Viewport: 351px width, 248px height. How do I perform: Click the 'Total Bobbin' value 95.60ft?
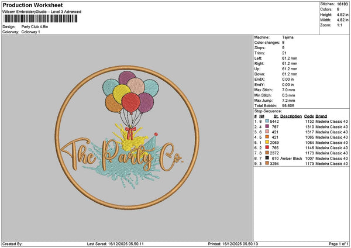[x=288, y=106]
